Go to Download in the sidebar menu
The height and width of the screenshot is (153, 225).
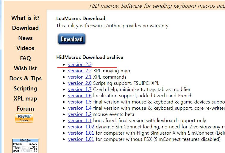(x=25, y=28)
